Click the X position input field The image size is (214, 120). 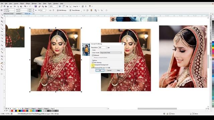pyautogui.click(x=10, y=9)
